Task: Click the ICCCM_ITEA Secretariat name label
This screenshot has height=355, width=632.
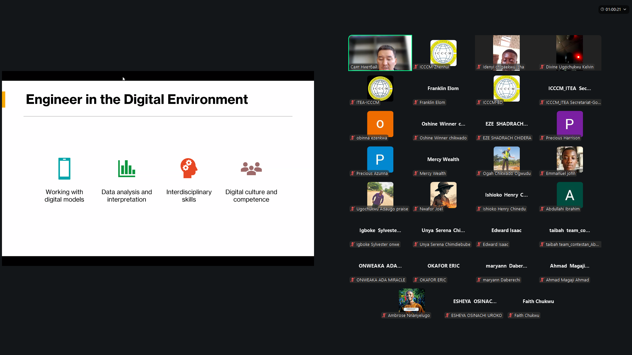Action: 573,103
